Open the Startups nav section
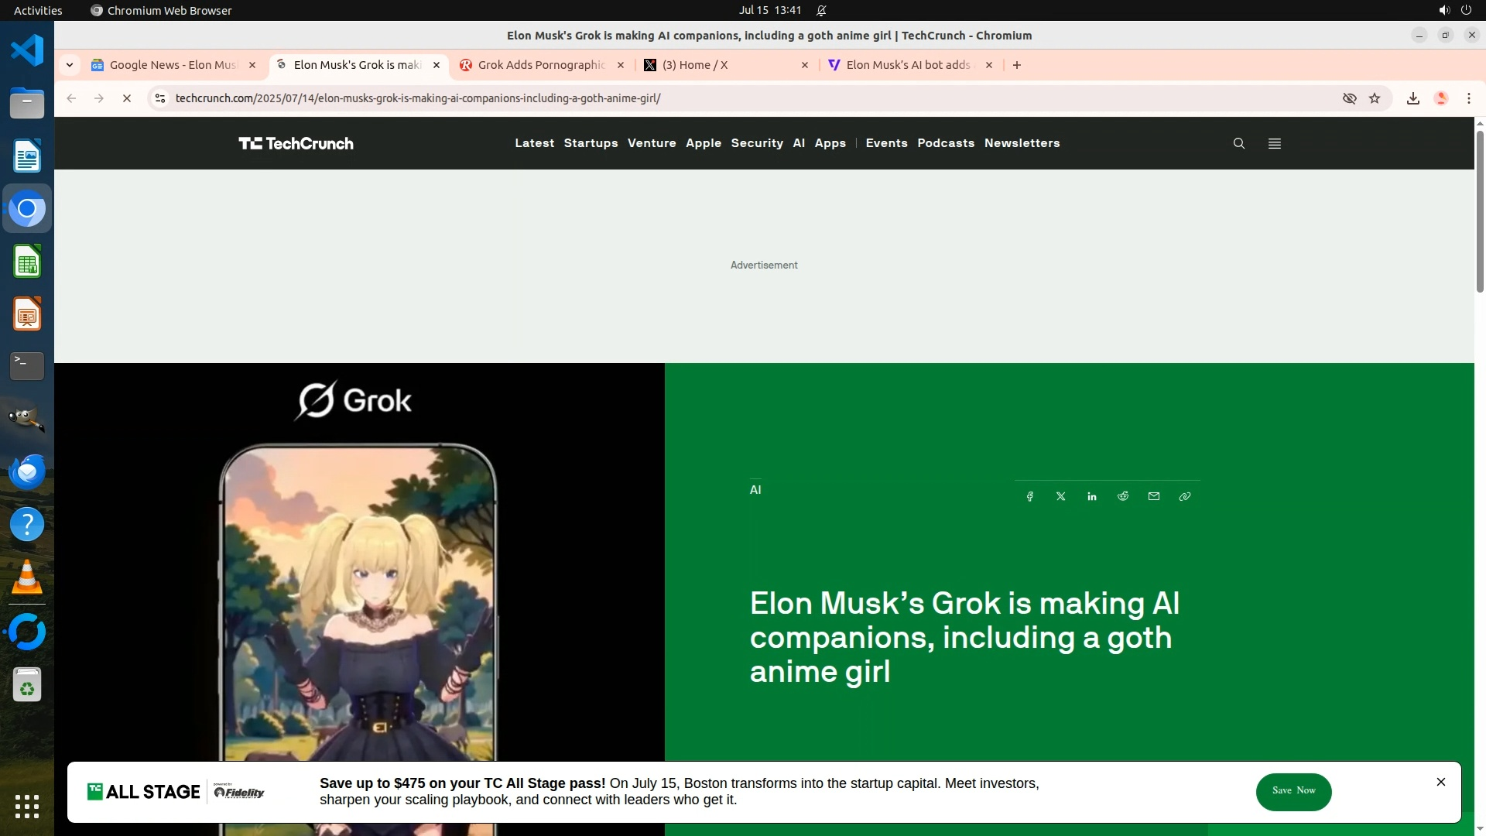The width and height of the screenshot is (1486, 836). coord(591,143)
